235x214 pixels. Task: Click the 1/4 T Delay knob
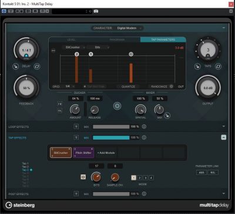(x=26, y=50)
